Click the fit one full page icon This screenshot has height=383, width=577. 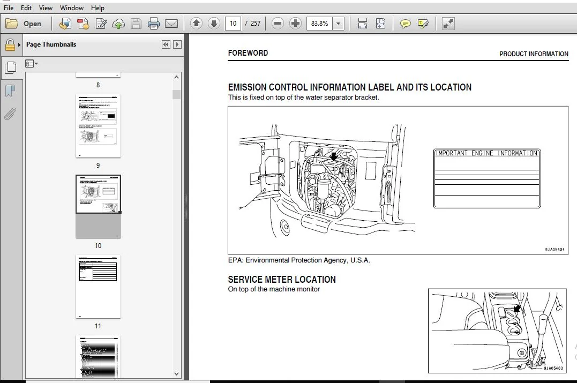380,24
